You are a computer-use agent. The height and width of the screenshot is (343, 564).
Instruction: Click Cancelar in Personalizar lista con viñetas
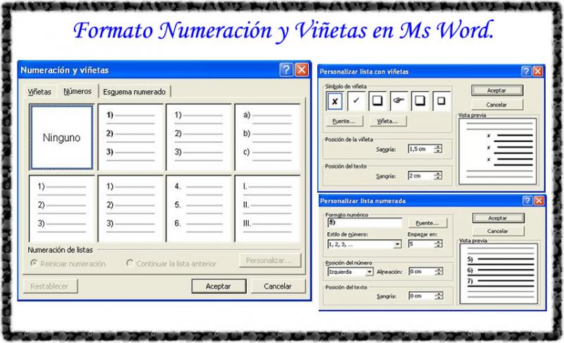[497, 104]
